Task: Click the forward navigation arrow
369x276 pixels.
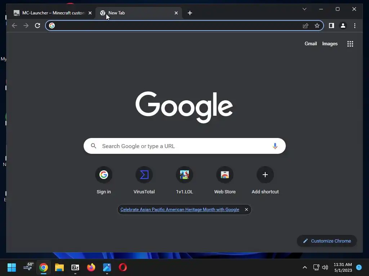Action: (26, 26)
